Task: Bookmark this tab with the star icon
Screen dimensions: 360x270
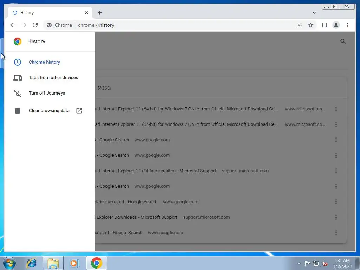Action: (311, 25)
